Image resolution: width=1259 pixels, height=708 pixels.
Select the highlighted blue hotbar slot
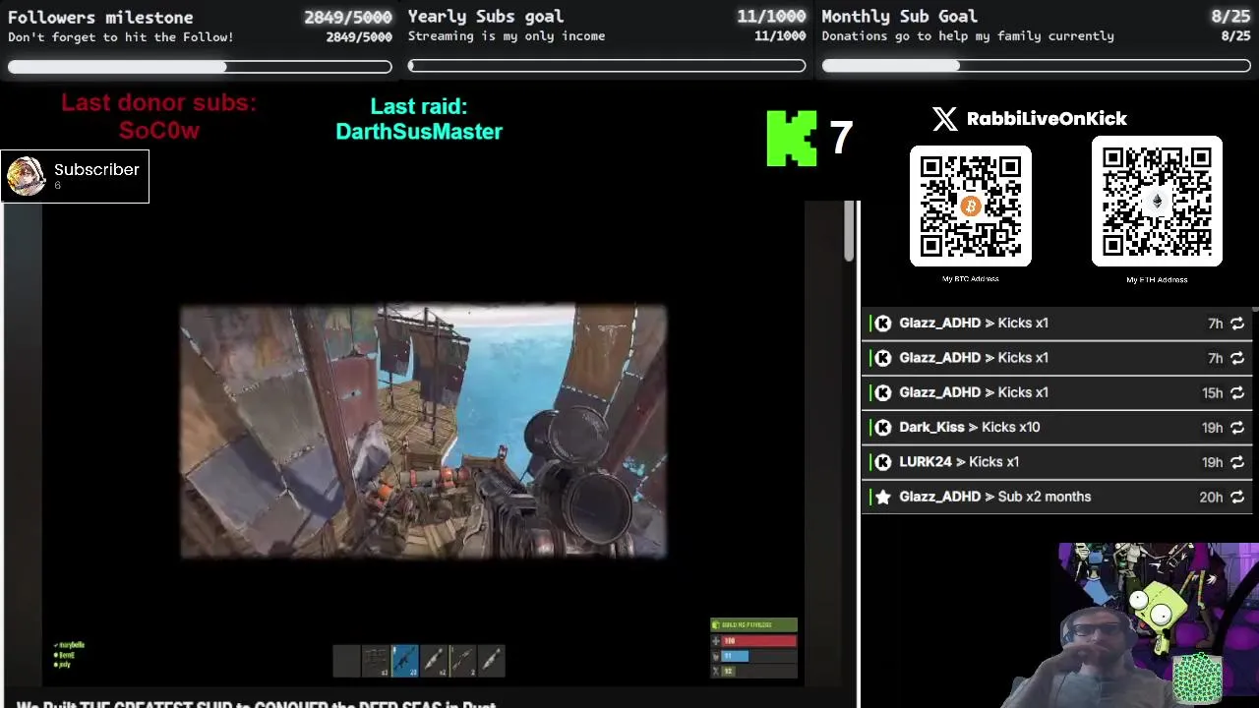click(404, 661)
